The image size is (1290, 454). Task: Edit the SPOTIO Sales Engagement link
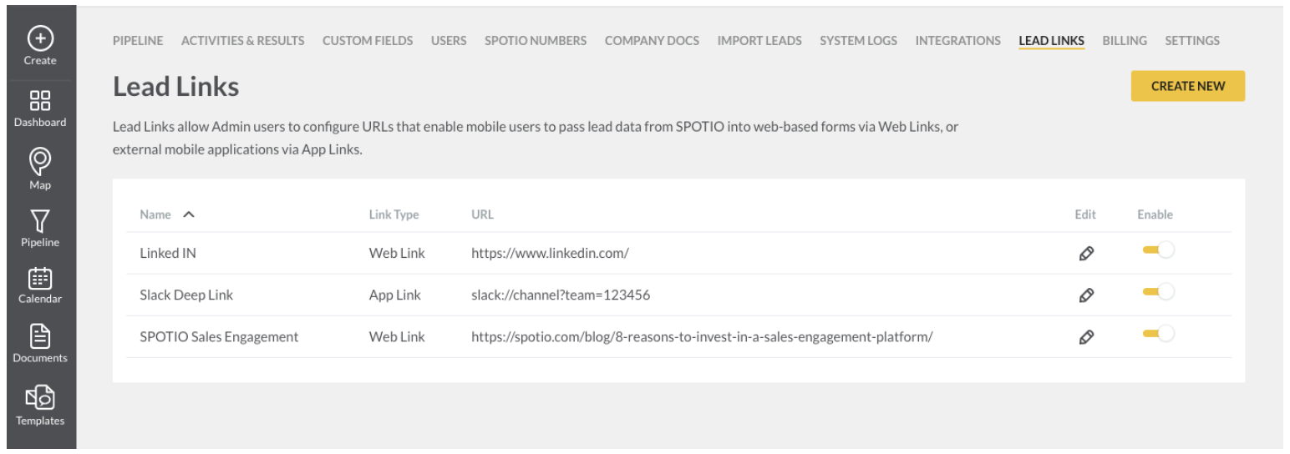click(1085, 337)
